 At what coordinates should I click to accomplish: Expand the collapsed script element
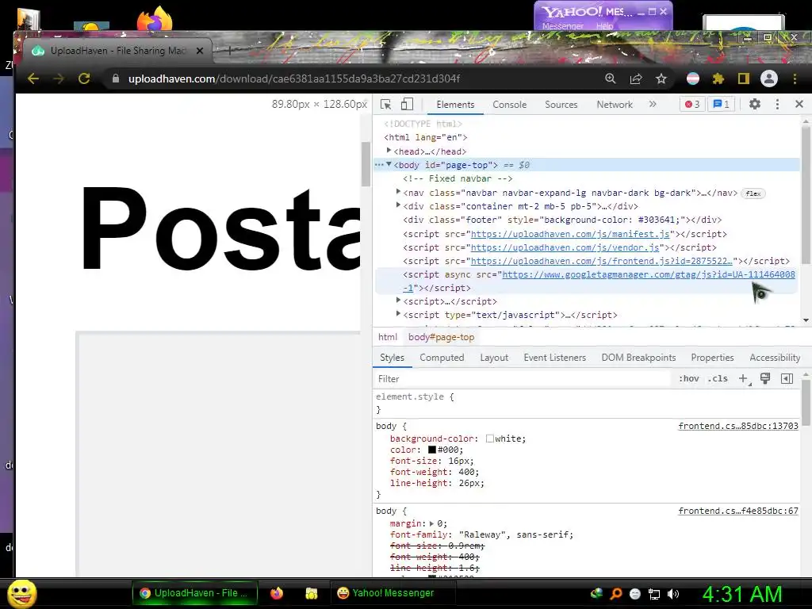398,301
